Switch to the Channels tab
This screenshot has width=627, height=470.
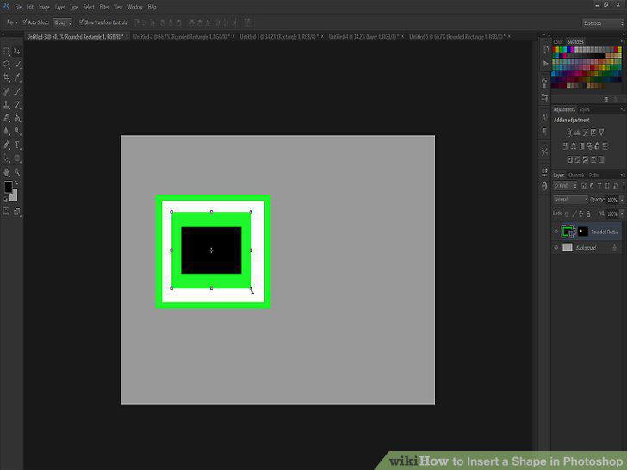click(x=577, y=175)
